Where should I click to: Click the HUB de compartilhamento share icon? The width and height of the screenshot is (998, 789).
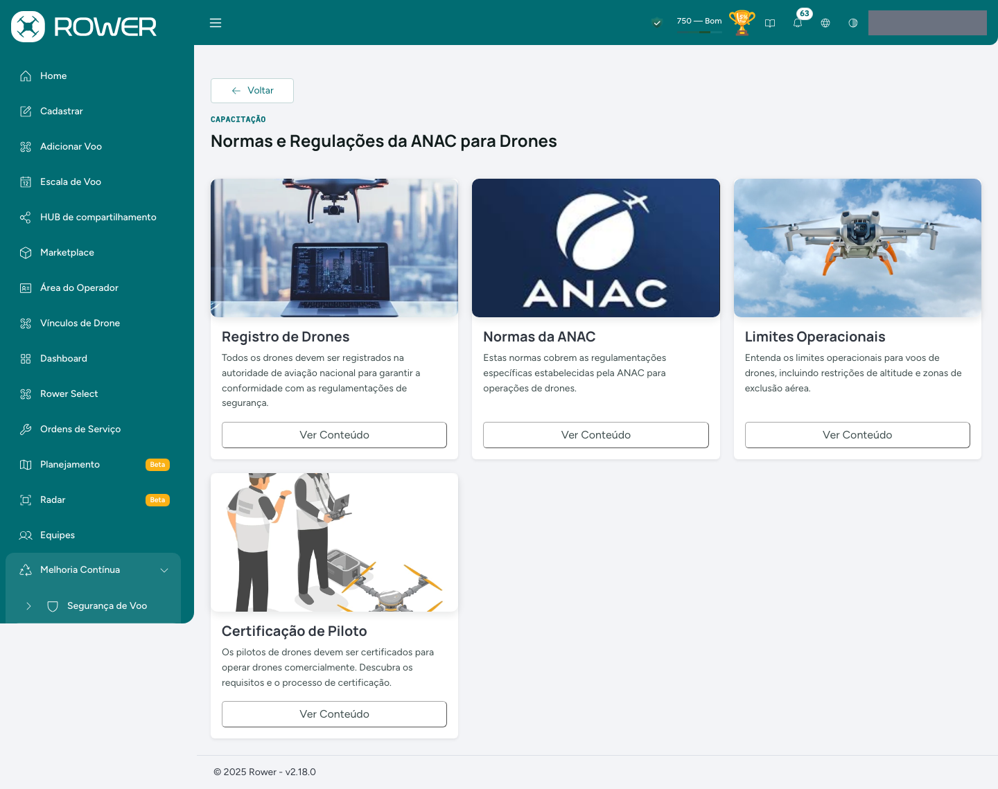click(26, 218)
